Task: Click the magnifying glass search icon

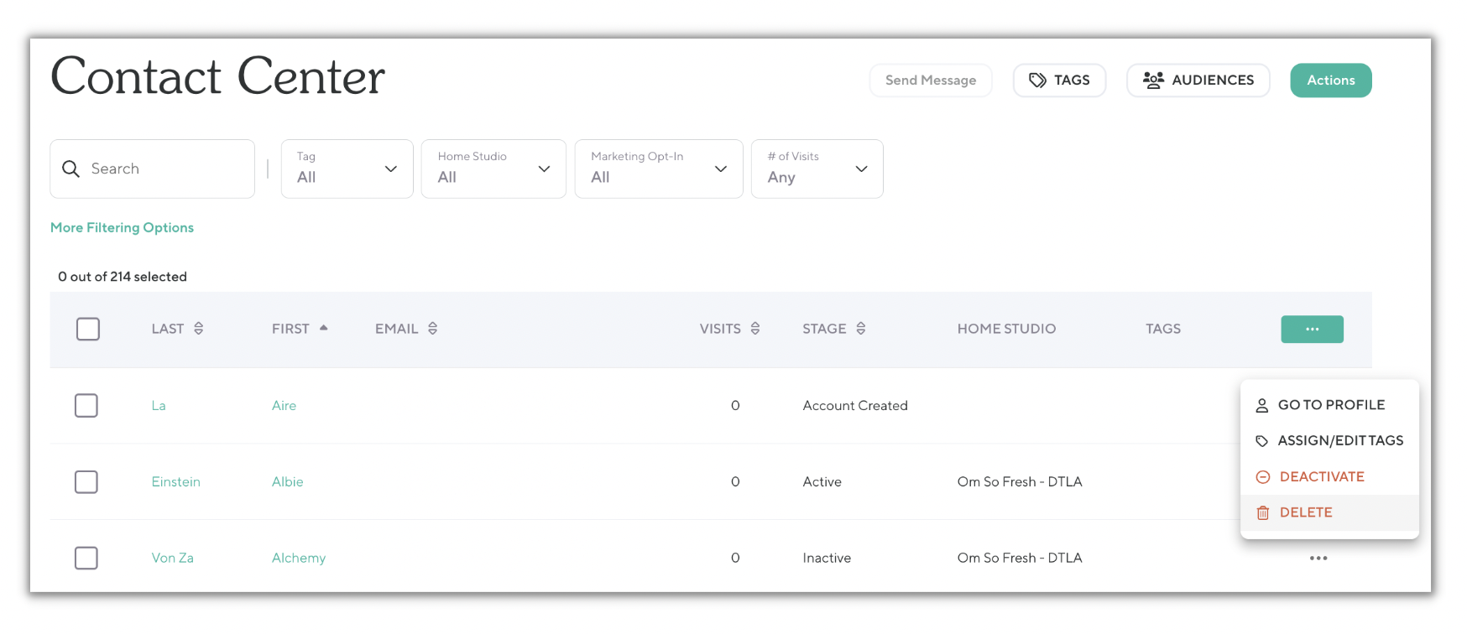Action: [x=71, y=169]
